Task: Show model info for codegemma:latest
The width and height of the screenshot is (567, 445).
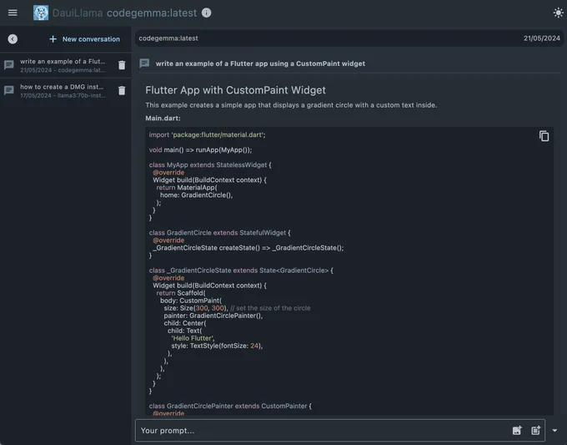Action: pyautogui.click(x=207, y=13)
